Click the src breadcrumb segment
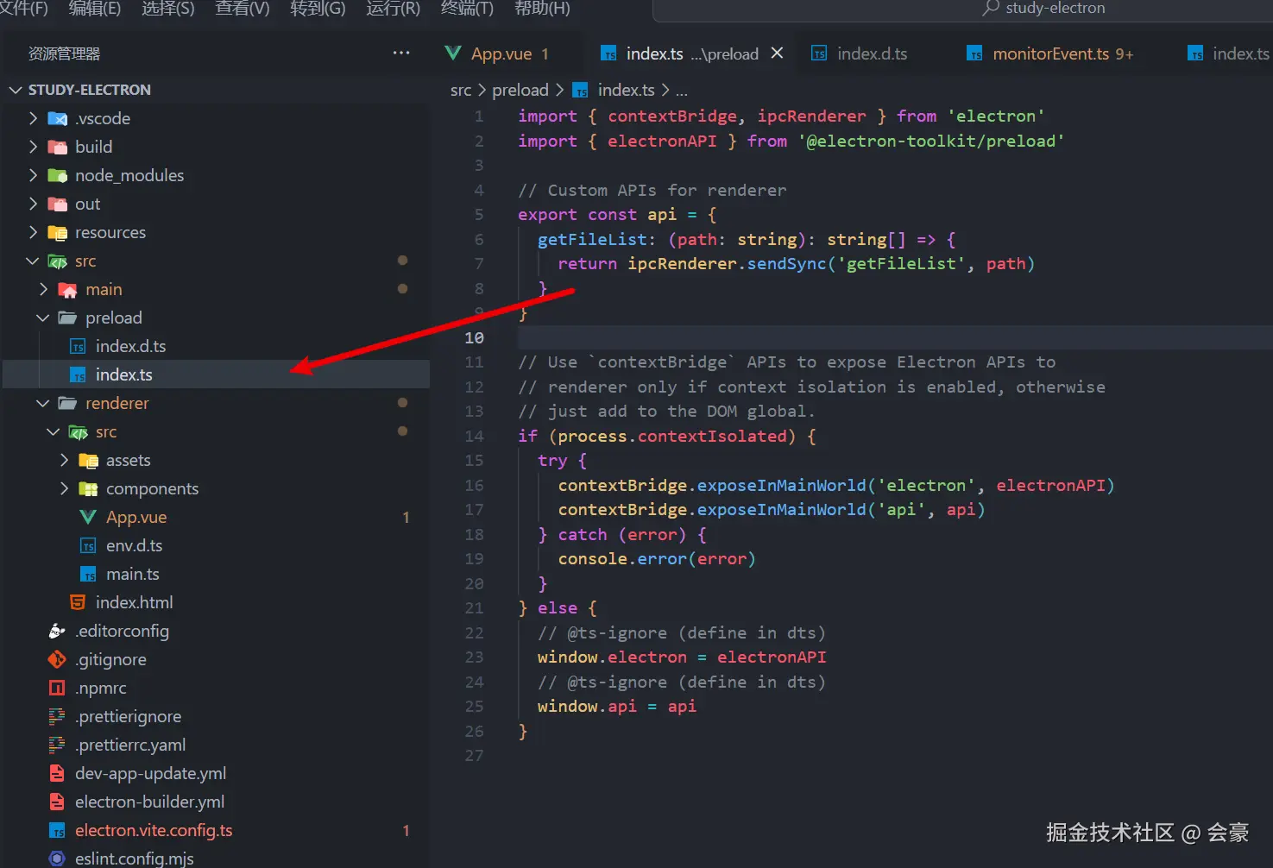The image size is (1273, 868). tap(461, 91)
